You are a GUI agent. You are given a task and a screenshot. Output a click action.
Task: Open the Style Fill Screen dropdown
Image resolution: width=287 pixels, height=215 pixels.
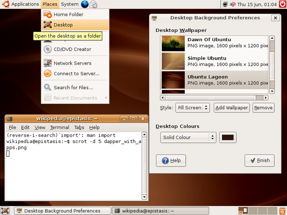click(x=192, y=107)
